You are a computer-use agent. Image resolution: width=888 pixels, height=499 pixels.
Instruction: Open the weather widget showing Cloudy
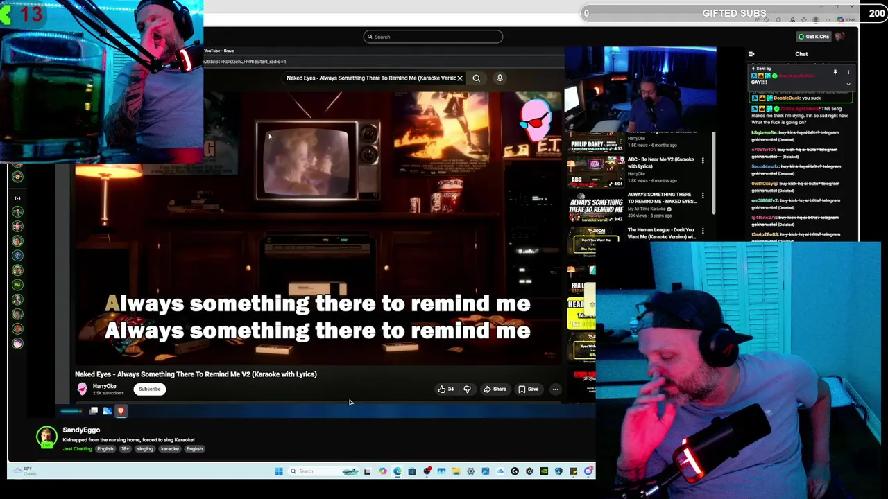click(25, 471)
